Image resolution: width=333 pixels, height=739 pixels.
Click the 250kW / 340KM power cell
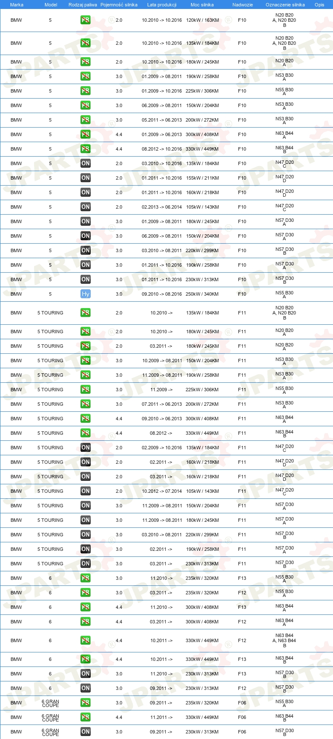coord(202,294)
